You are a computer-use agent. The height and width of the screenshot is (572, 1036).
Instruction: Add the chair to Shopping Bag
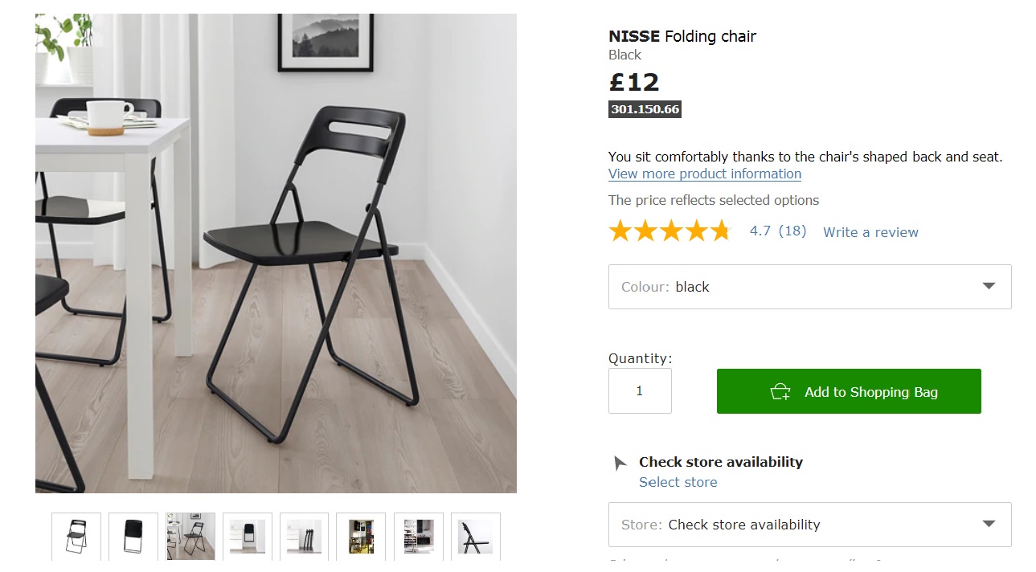click(x=870, y=392)
